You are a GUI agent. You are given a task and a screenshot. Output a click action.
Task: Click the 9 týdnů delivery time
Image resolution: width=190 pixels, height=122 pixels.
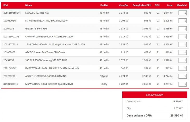[x=104, y=76]
